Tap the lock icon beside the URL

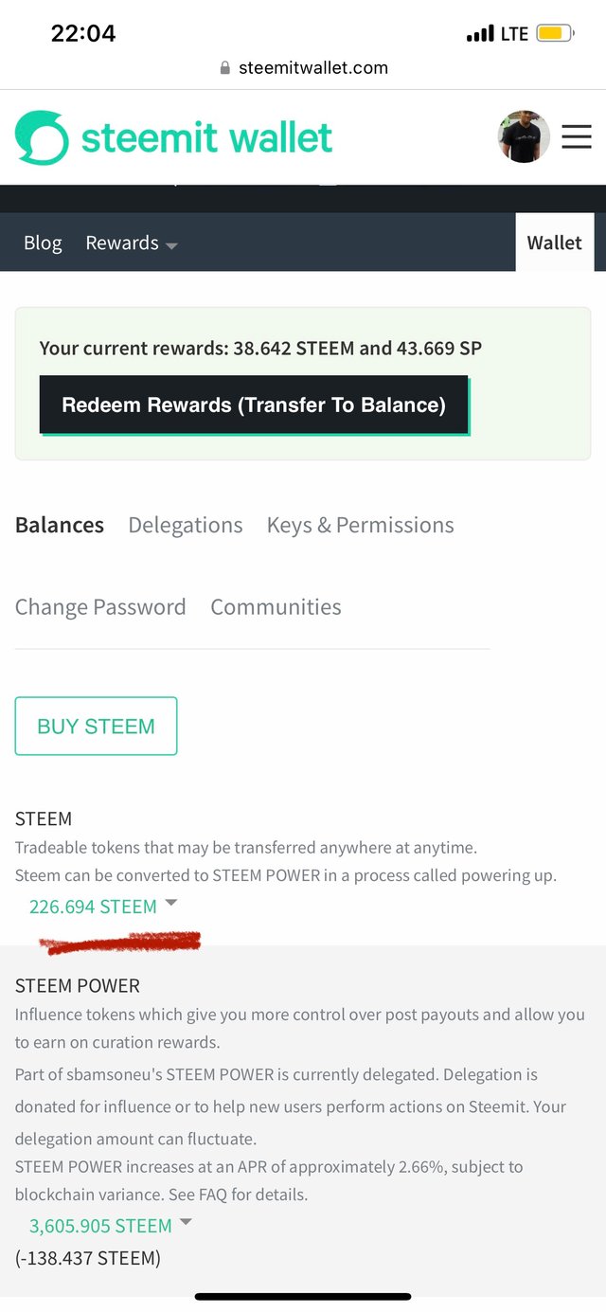(x=225, y=68)
